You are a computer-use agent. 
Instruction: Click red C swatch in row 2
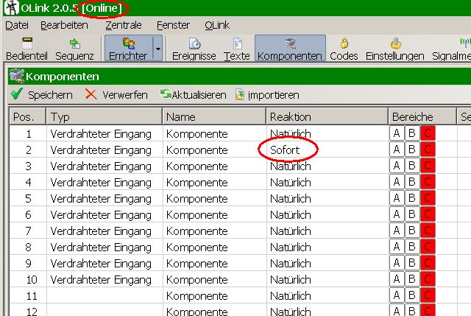[x=428, y=150]
